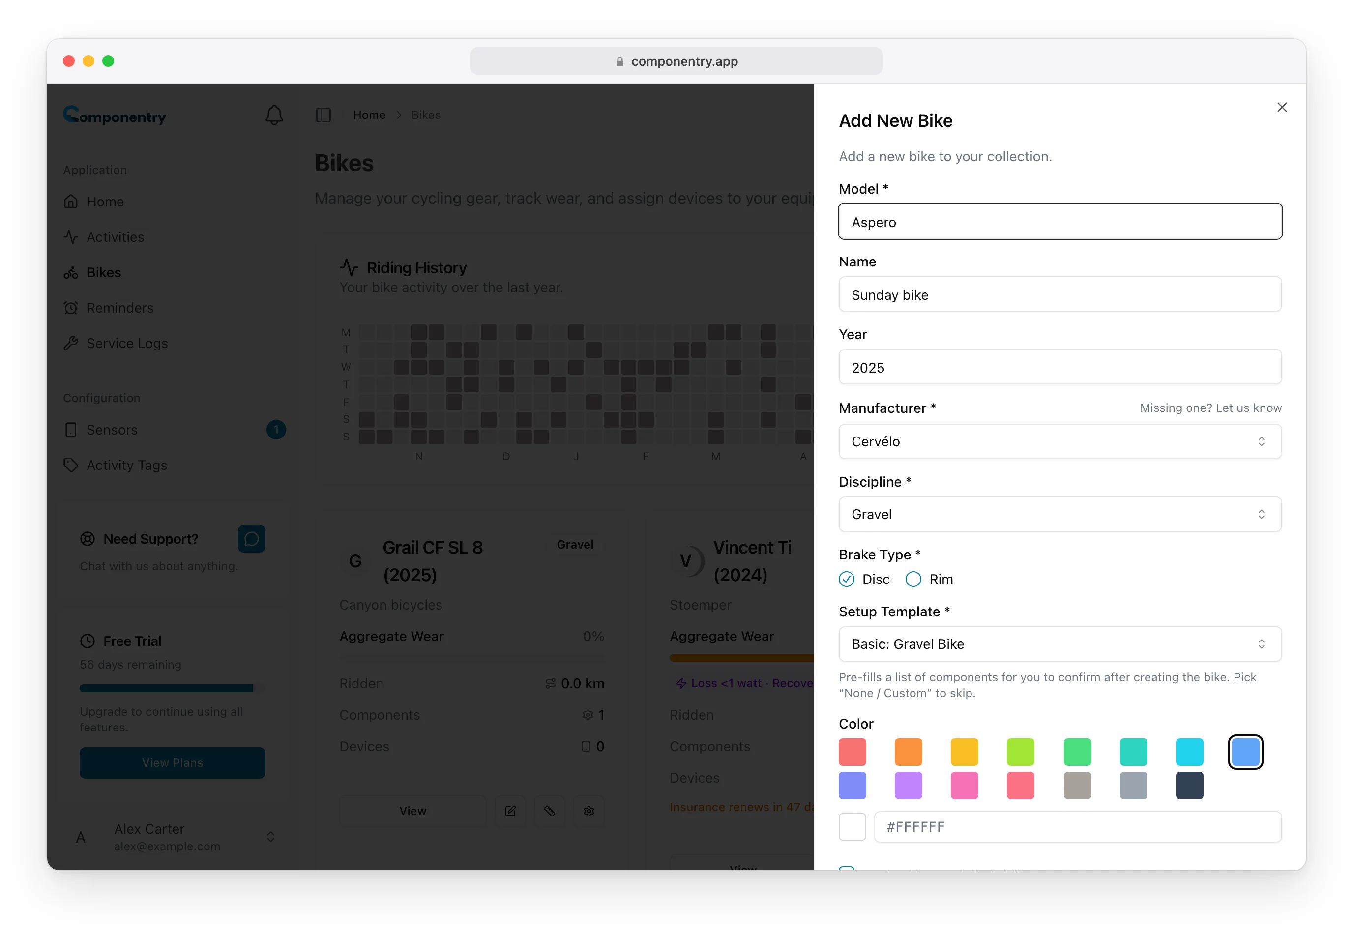Click the hex color input field
The height and width of the screenshot is (933, 1353).
click(x=1078, y=827)
